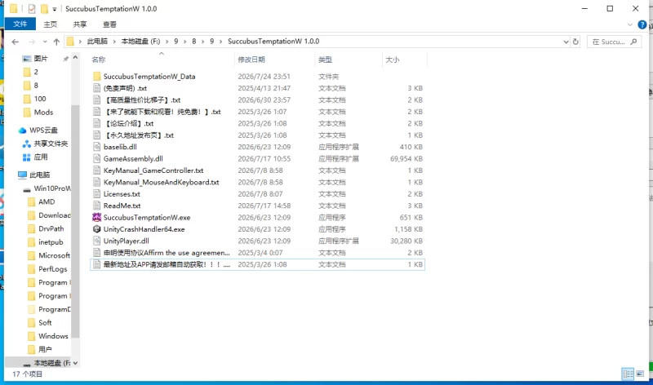Viewport: 653px width, 385px height.
Task: Select the Mods folder in quick access
Action: coord(43,113)
